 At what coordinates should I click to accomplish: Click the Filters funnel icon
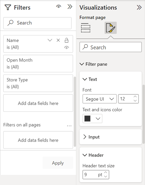click(x=8, y=8)
